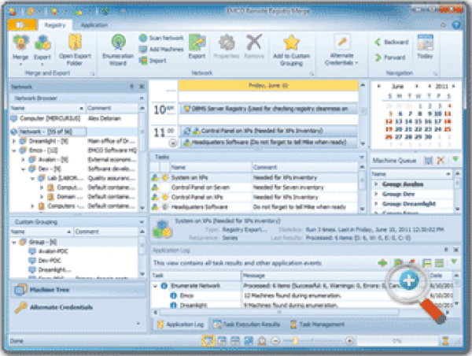Sort tasks by the Comment column
This screenshot has height=356, width=472.
(x=304, y=167)
